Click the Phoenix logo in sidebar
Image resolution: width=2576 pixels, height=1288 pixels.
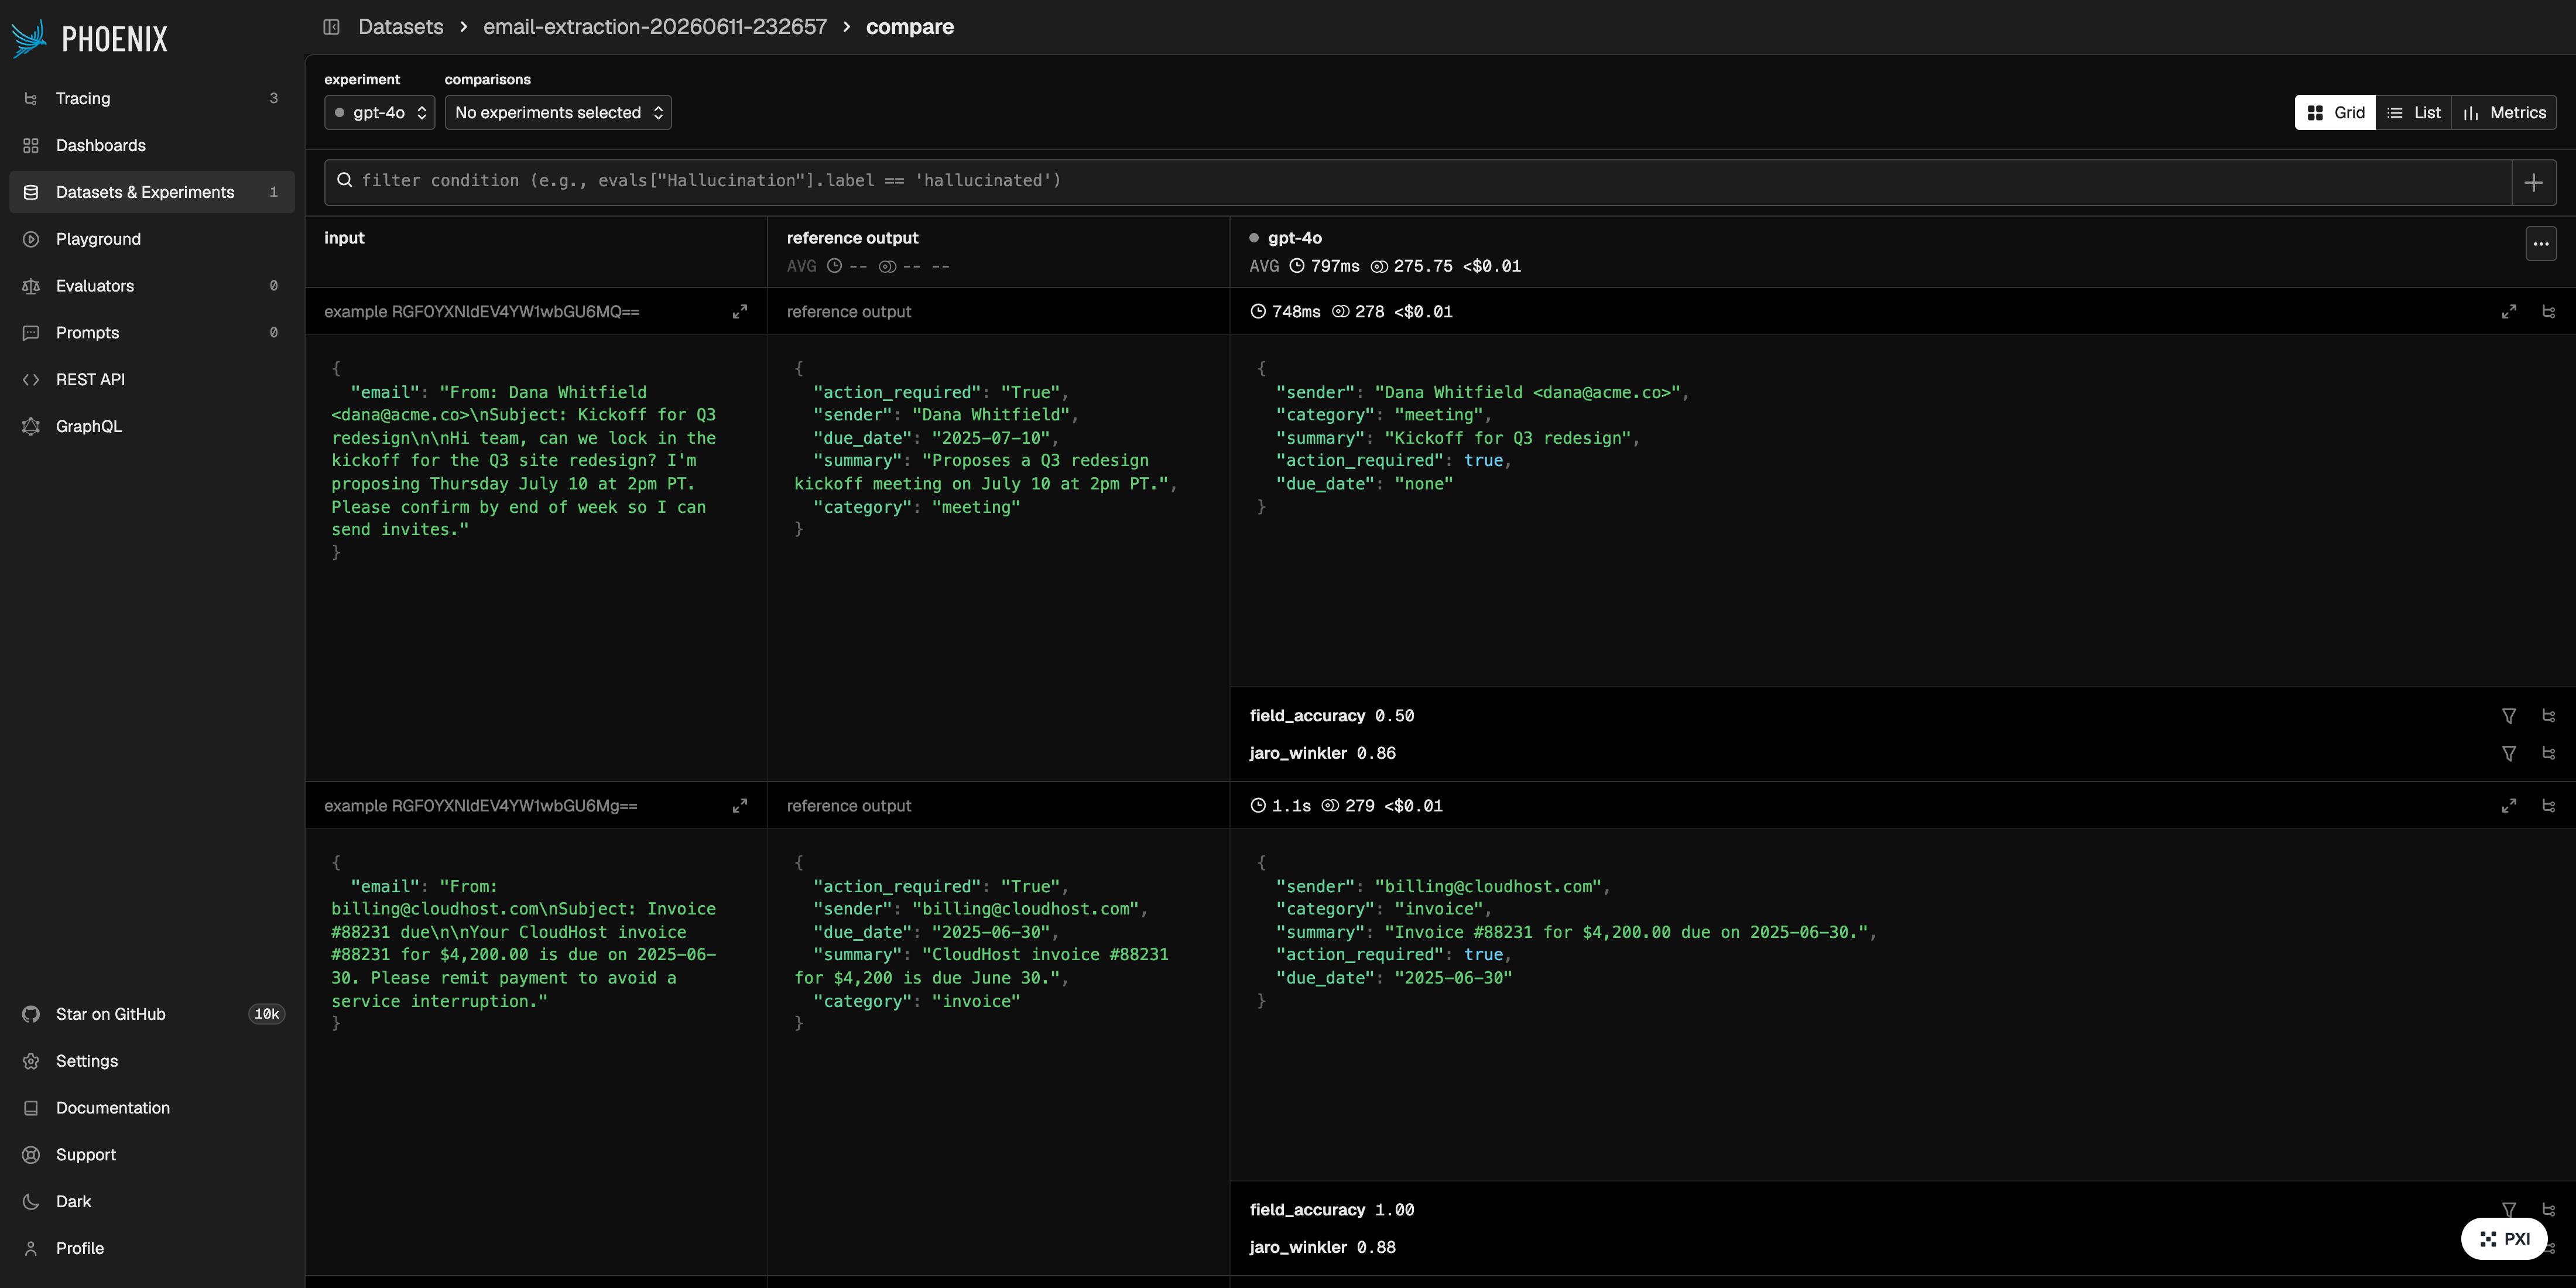tap(90, 39)
